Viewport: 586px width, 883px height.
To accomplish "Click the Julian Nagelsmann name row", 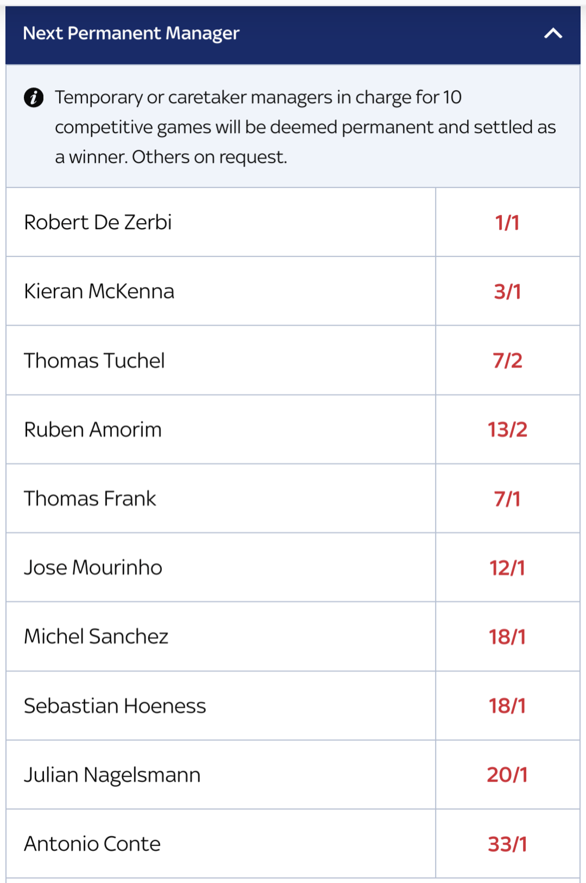I will click(220, 775).
